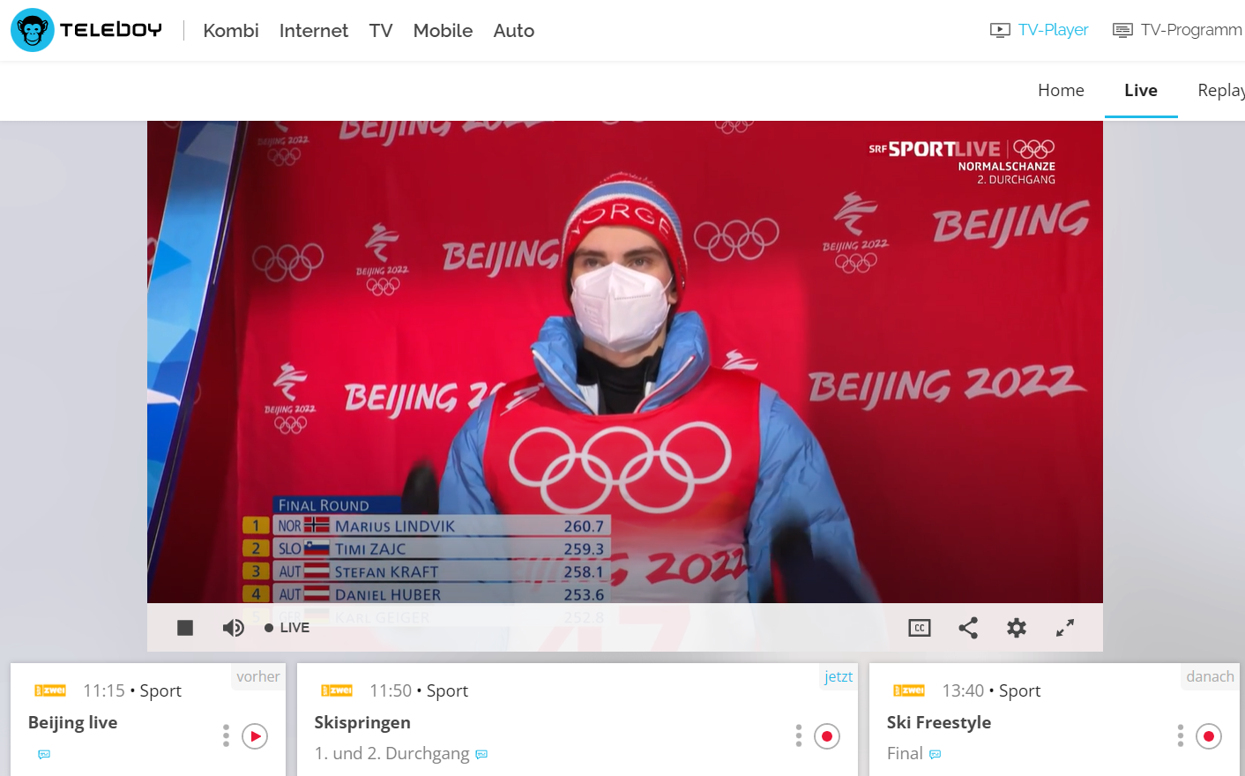Record the Skispringen broadcast
The image size is (1245, 776).
827,736
